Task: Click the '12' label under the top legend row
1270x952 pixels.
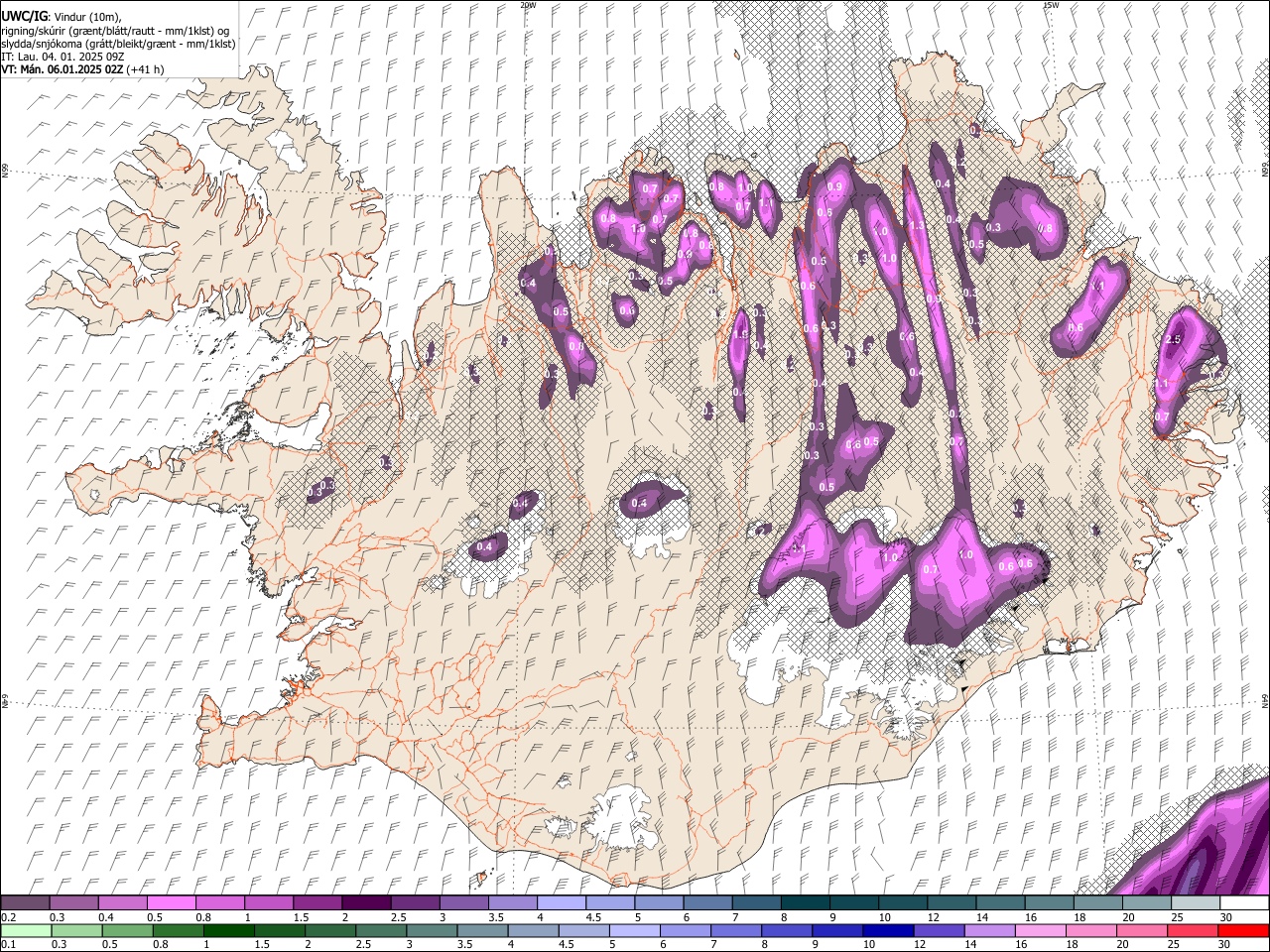Action: [x=934, y=917]
